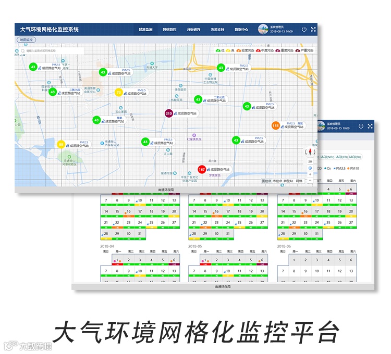Click the locate-me target icon on the map
The height and width of the screenshot is (354, 391).
pyautogui.click(x=310, y=168)
